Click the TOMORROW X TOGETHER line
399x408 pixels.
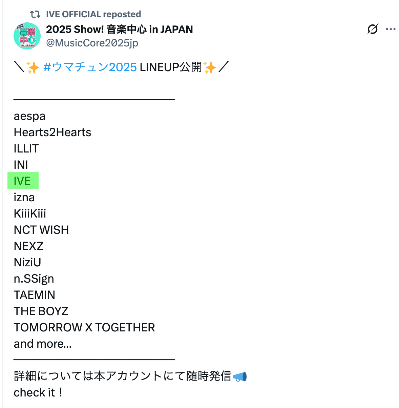pos(84,327)
